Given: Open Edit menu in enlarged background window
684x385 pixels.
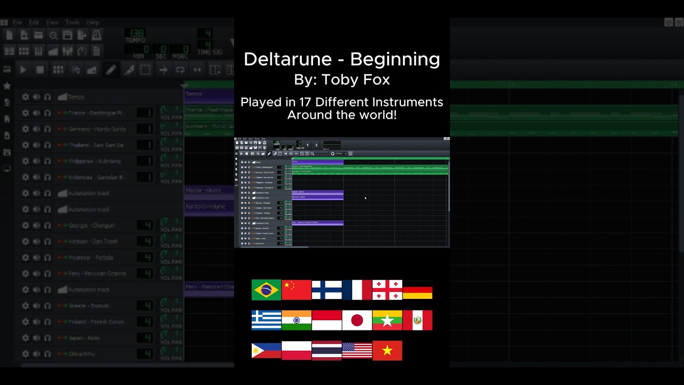Looking at the screenshot, I should (x=34, y=22).
